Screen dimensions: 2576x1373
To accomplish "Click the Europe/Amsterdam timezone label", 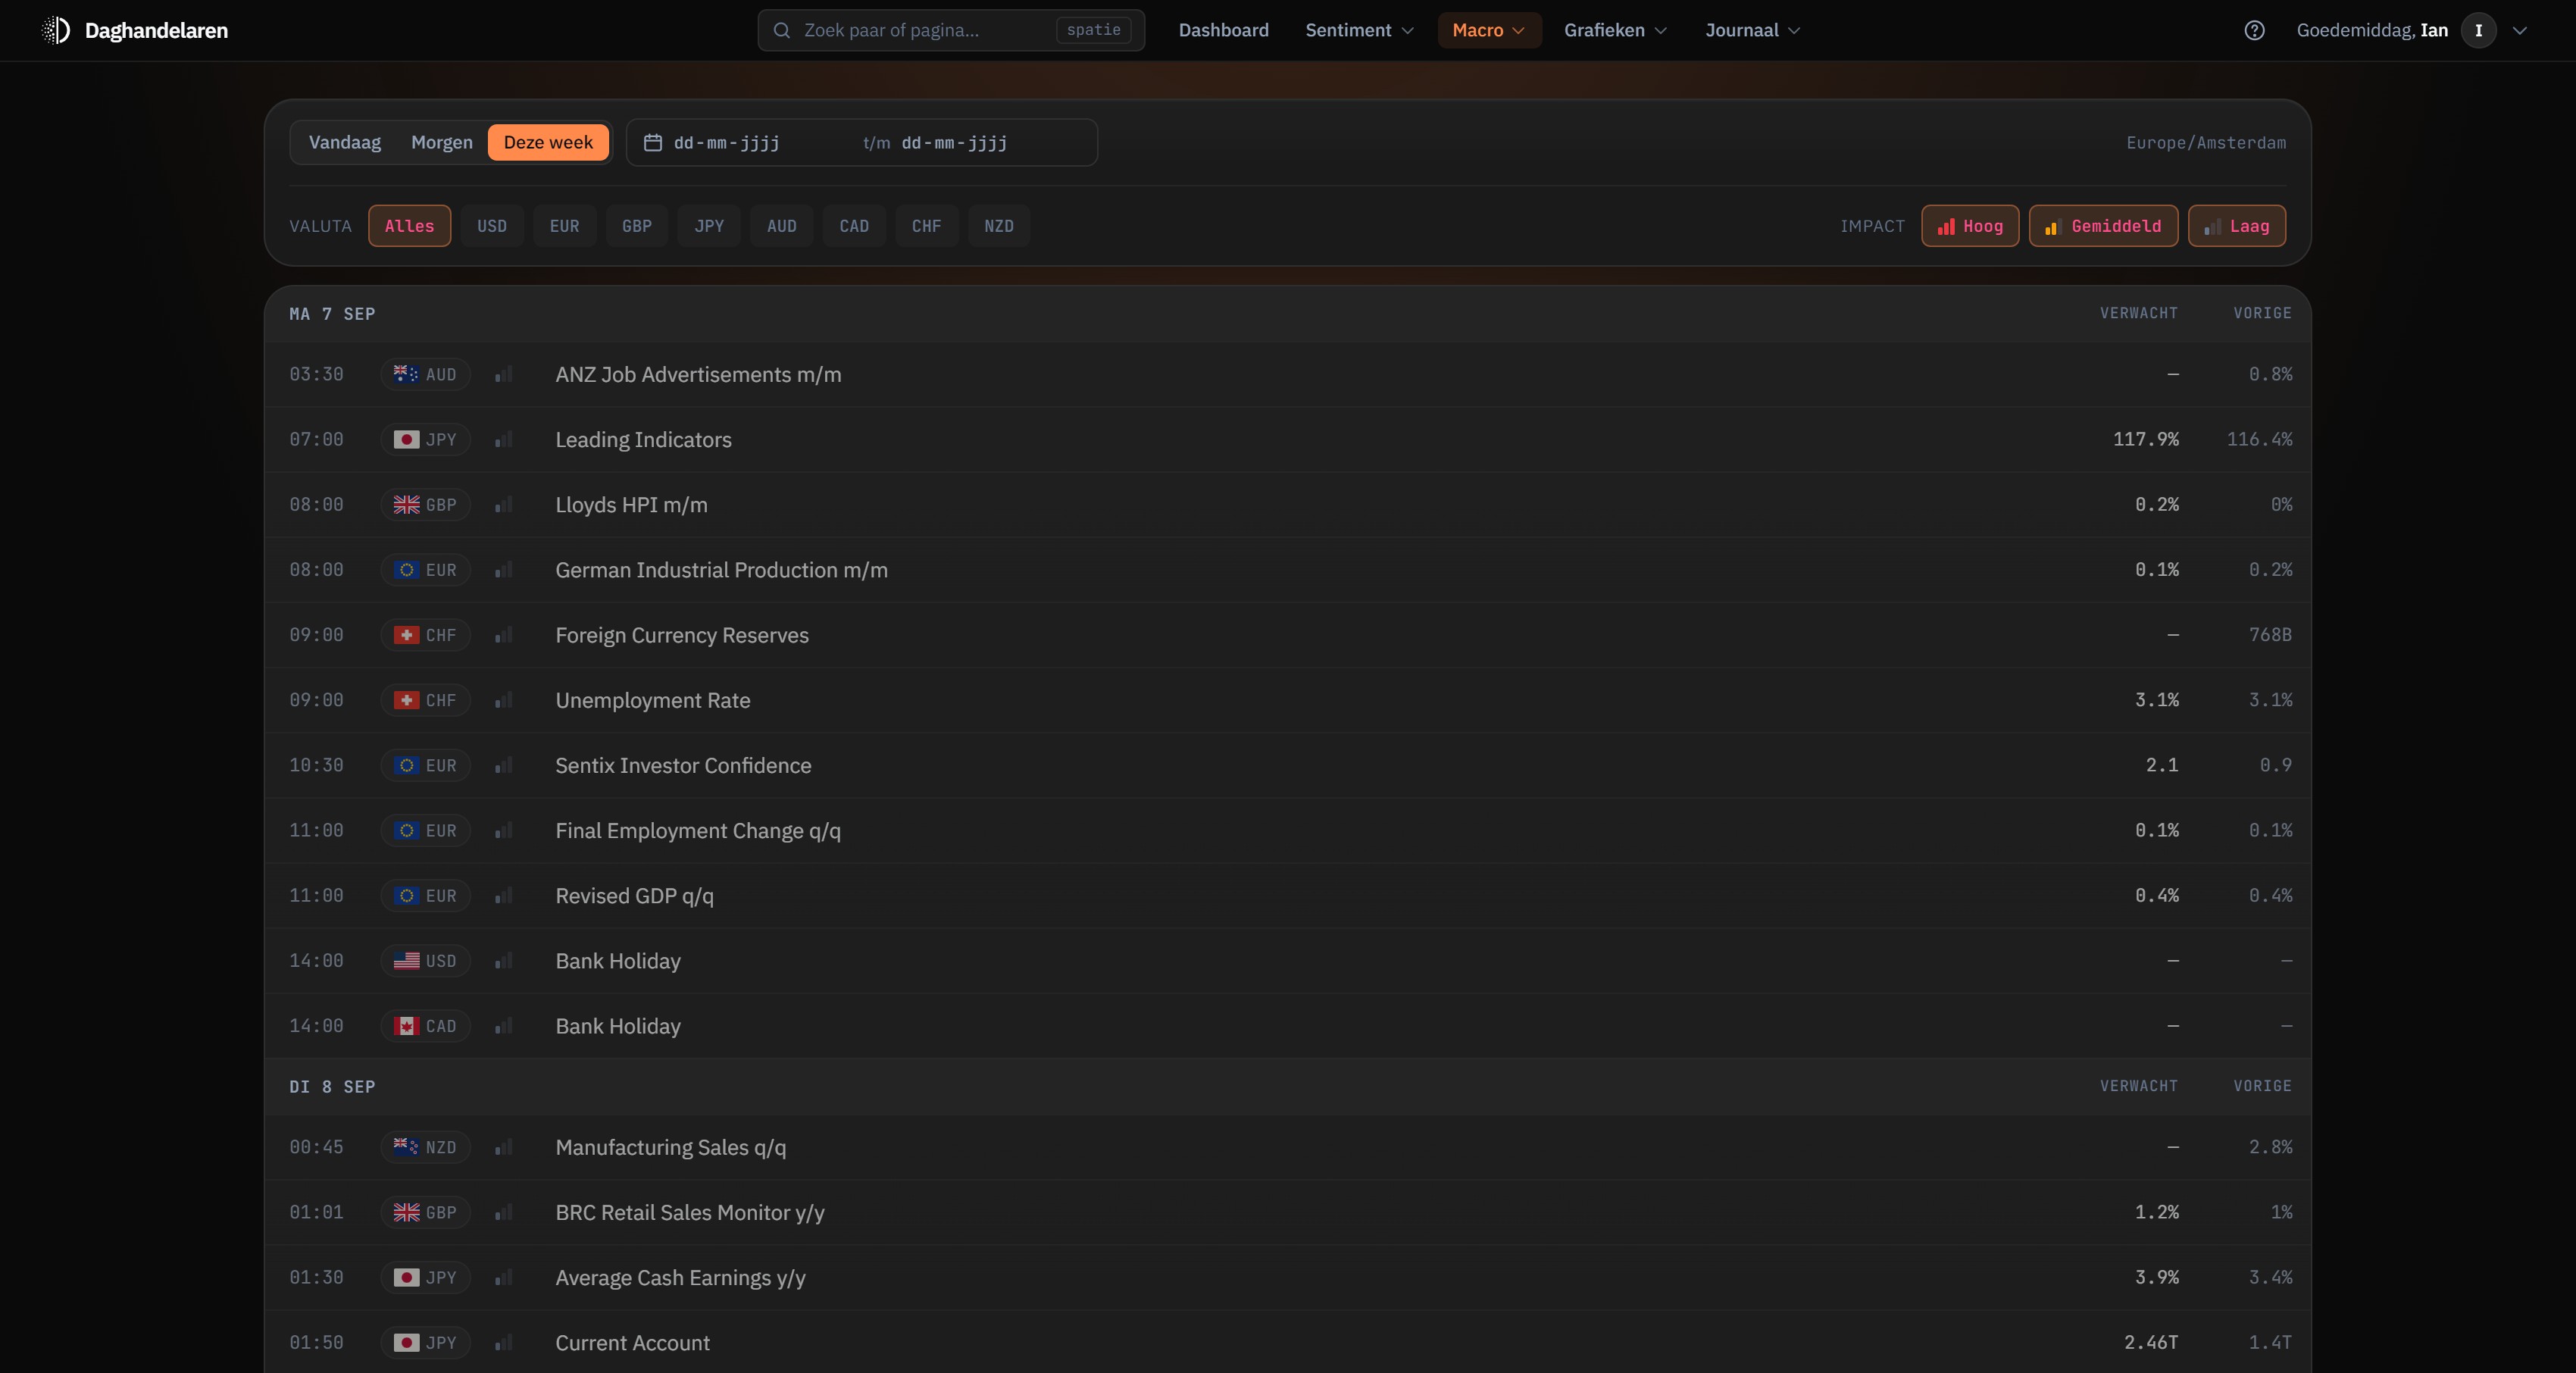I will point(2206,143).
